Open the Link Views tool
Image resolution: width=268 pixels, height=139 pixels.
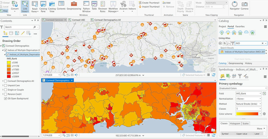tap(25, 7)
